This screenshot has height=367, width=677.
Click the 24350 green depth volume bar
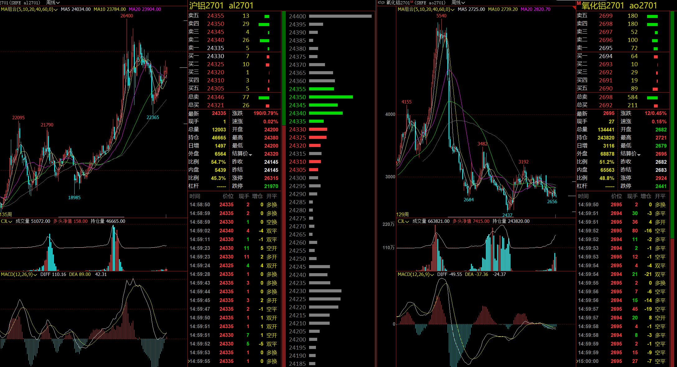331,97
